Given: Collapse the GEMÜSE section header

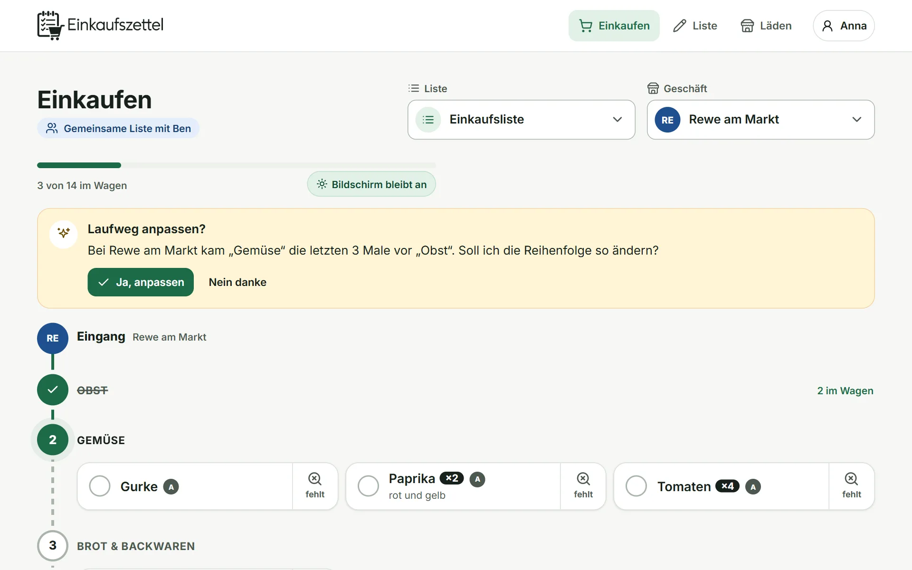Looking at the screenshot, I should pyautogui.click(x=101, y=440).
